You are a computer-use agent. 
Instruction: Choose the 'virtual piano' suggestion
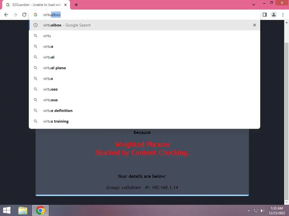coord(144,68)
